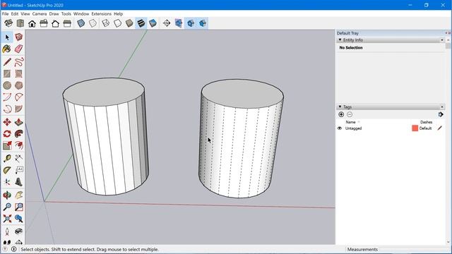
Task: Select the Polygon tool
Action: [19, 85]
